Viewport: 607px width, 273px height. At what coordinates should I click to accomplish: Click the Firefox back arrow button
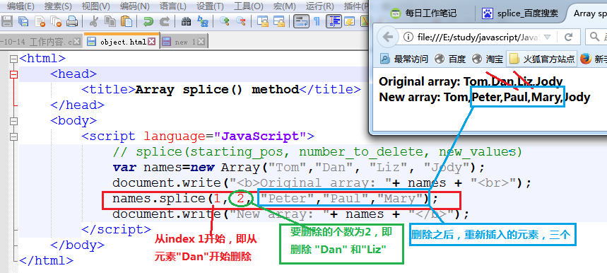[387, 37]
